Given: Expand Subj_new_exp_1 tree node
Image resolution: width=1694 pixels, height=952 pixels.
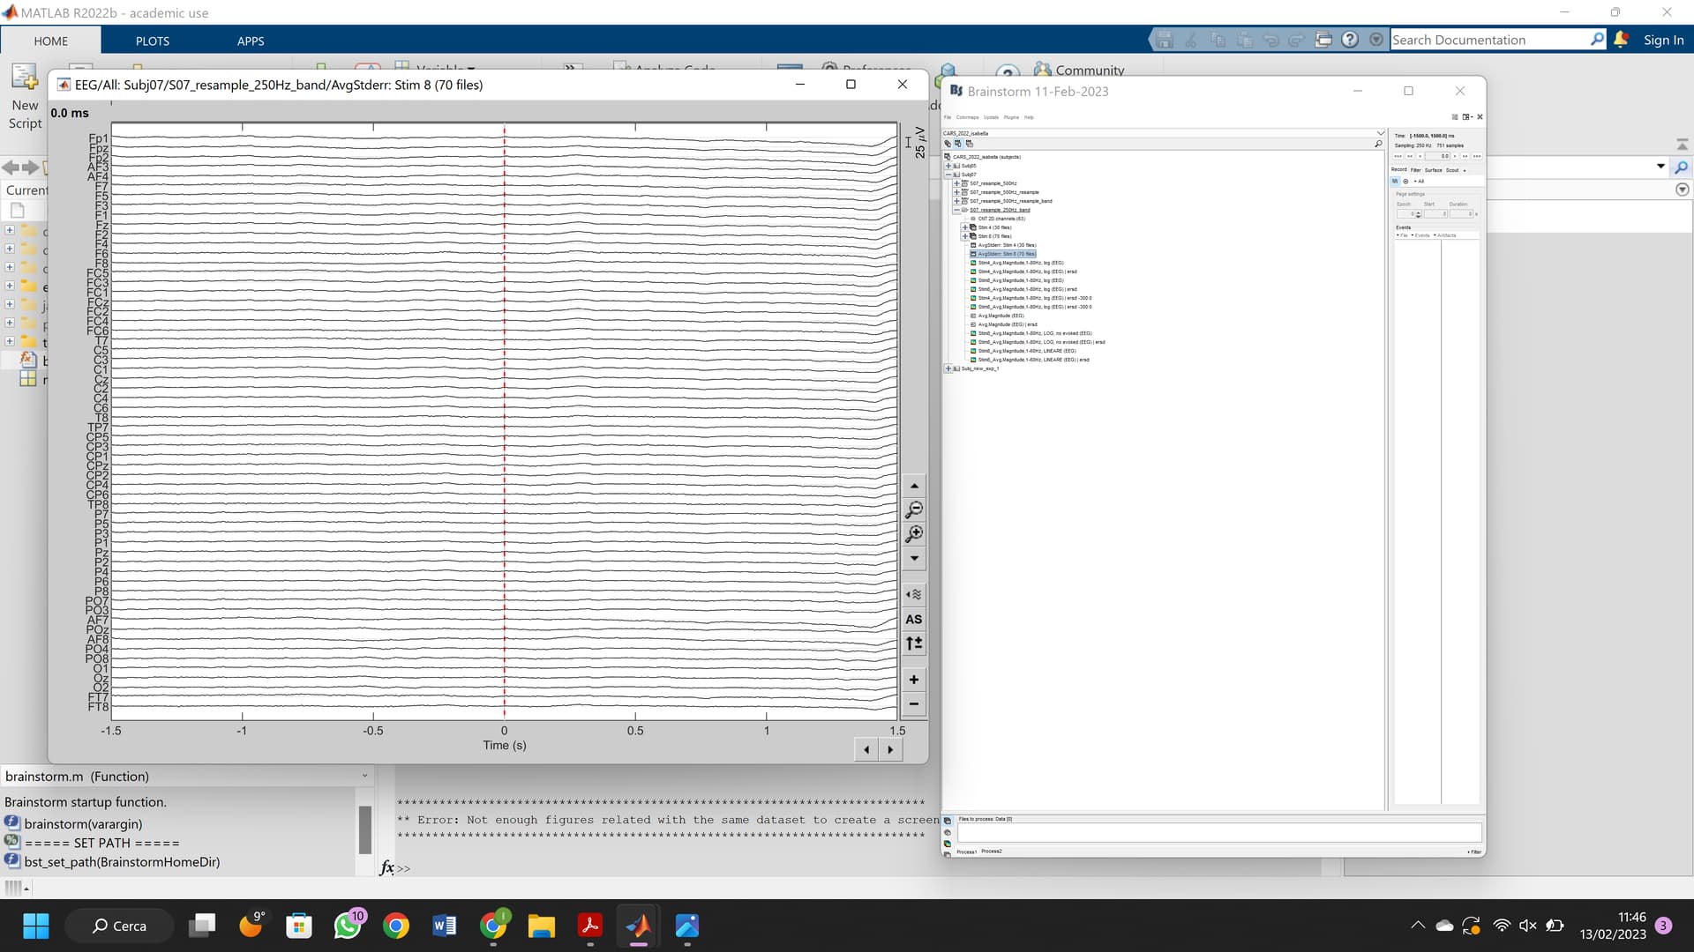Looking at the screenshot, I should (948, 368).
